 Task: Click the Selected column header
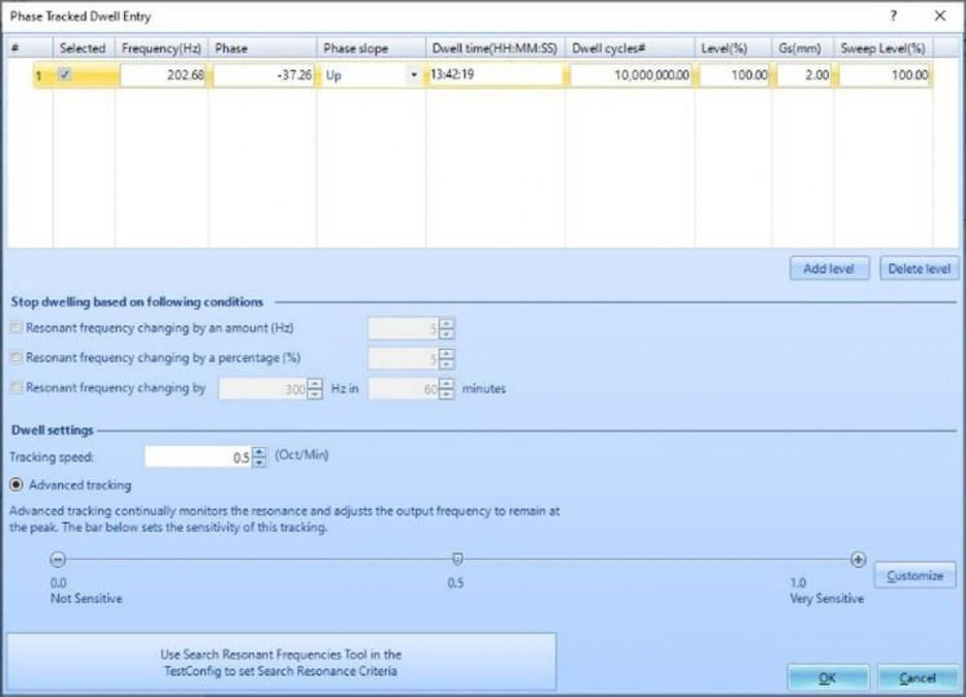pos(84,48)
